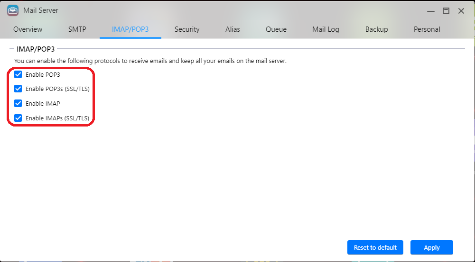
Task: Disable the Enable IMAP checkbox
Action: 18,103
